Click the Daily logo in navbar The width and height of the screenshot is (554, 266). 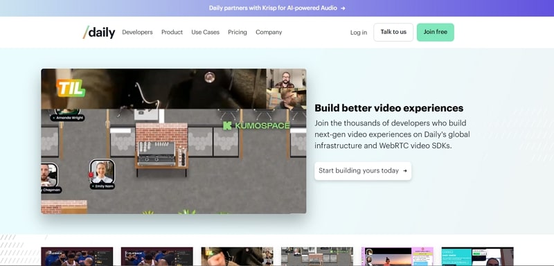pos(99,32)
